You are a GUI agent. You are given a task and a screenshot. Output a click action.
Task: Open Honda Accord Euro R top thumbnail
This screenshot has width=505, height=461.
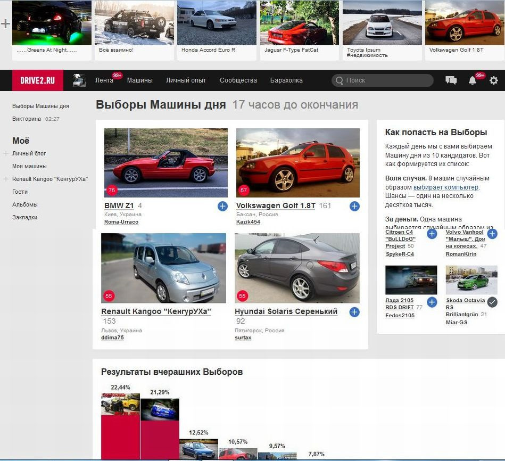217,22
